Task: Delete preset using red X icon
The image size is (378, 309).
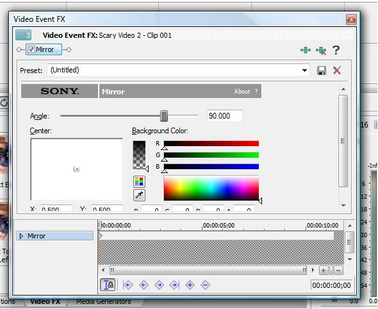Action: point(337,71)
